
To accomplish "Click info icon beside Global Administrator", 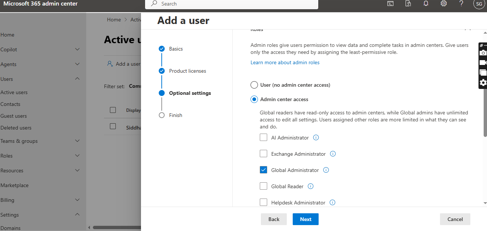I will pyautogui.click(x=326, y=170).
